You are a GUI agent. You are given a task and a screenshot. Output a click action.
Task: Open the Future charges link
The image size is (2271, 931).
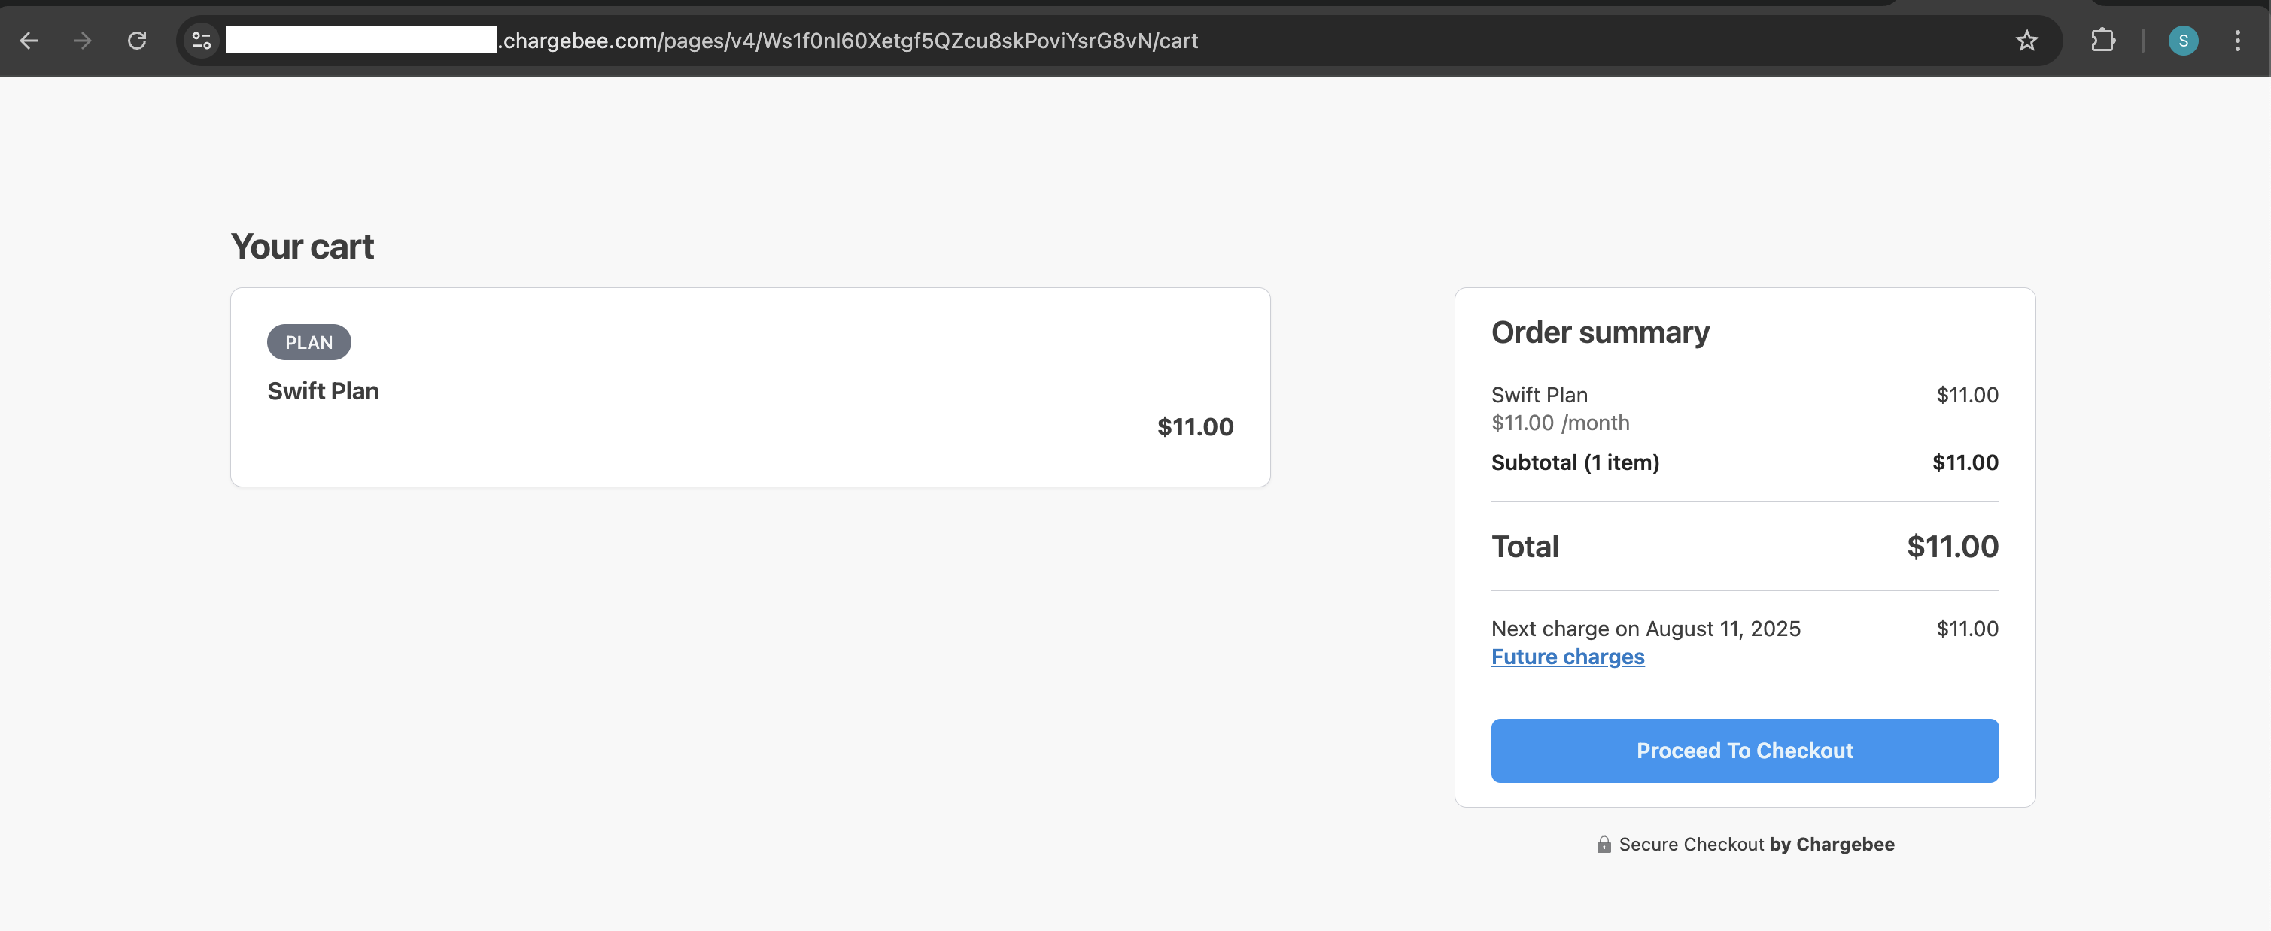[1567, 657]
